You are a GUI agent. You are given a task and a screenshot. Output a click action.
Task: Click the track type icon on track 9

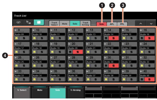coord(16,30)
